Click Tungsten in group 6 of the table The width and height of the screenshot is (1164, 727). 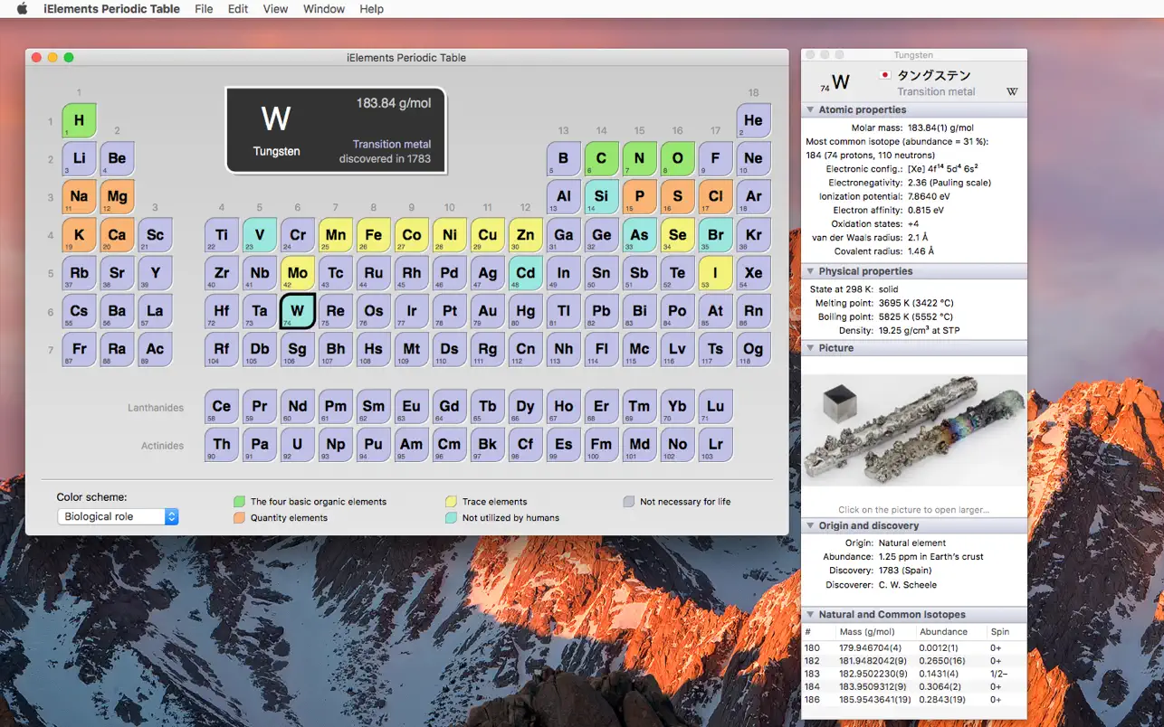click(297, 311)
